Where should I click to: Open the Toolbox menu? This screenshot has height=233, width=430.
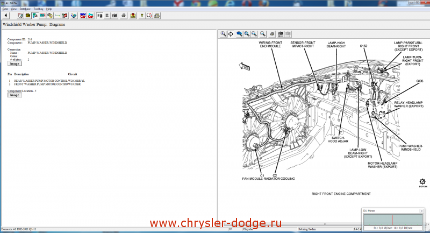click(38, 9)
